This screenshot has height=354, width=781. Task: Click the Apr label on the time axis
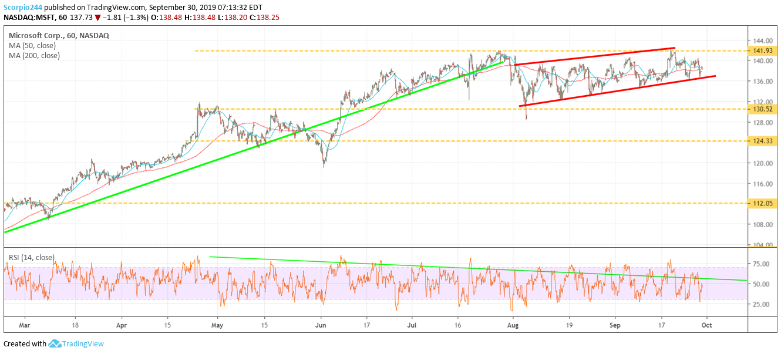coord(122,324)
